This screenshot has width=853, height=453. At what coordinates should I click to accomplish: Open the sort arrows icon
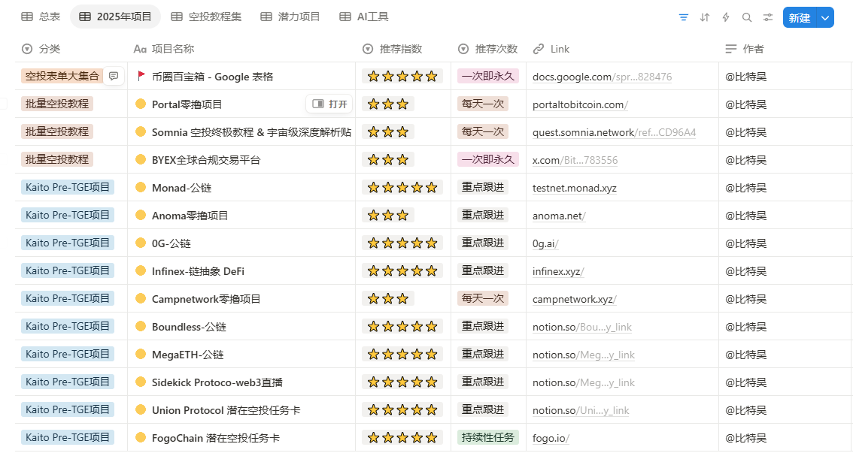705,17
